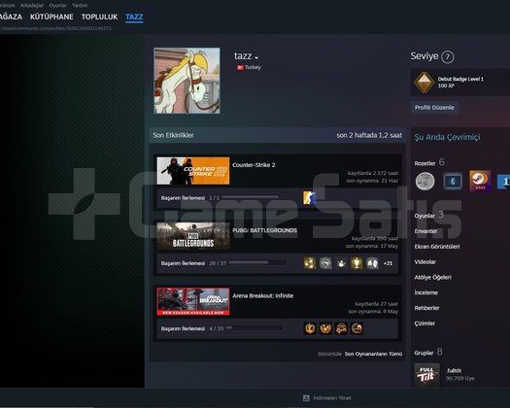Select the TAZZ profile tab
510x408 pixels.
click(134, 17)
